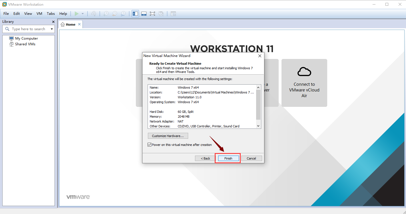Uncheck Power on this virtual machine after creation
The height and width of the screenshot is (214, 406).
149,145
